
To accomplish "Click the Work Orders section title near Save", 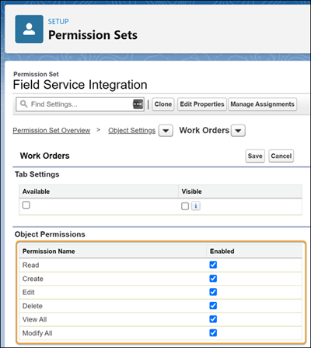I will click(x=44, y=156).
